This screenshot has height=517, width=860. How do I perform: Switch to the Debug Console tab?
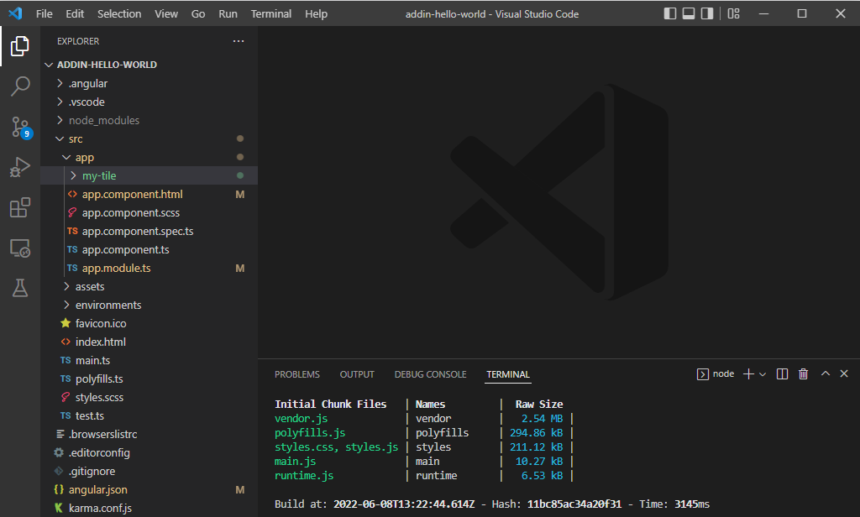tap(431, 374)
